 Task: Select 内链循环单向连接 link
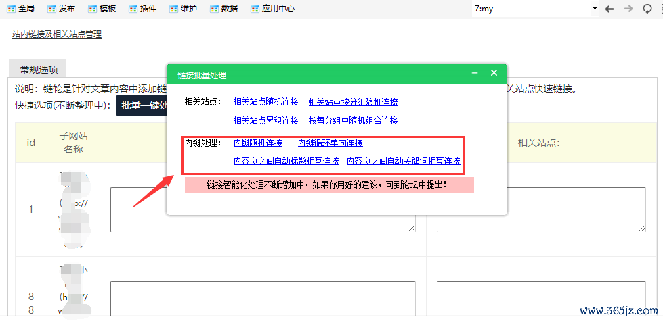330,143
